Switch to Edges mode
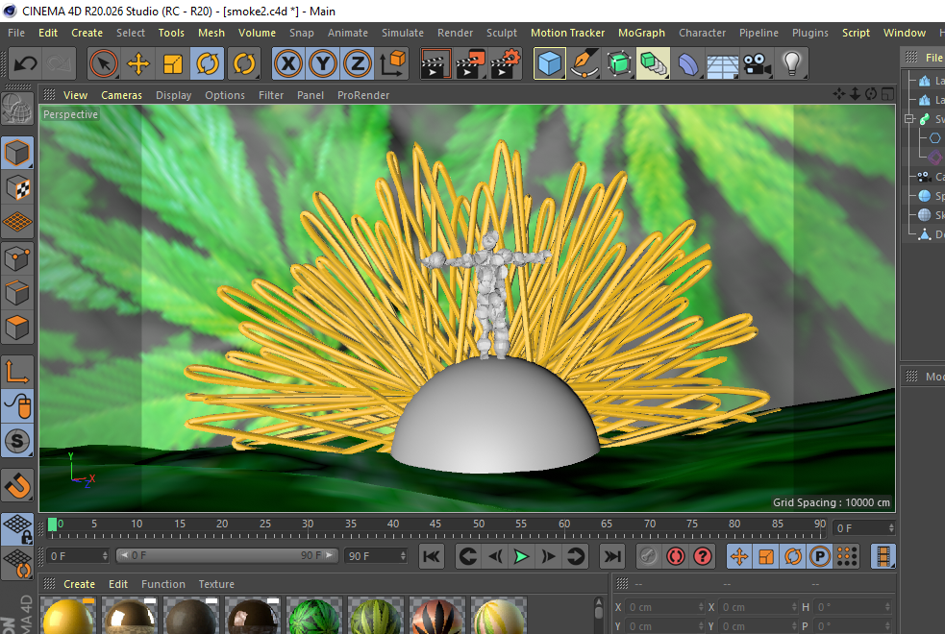 coord(17,293)
